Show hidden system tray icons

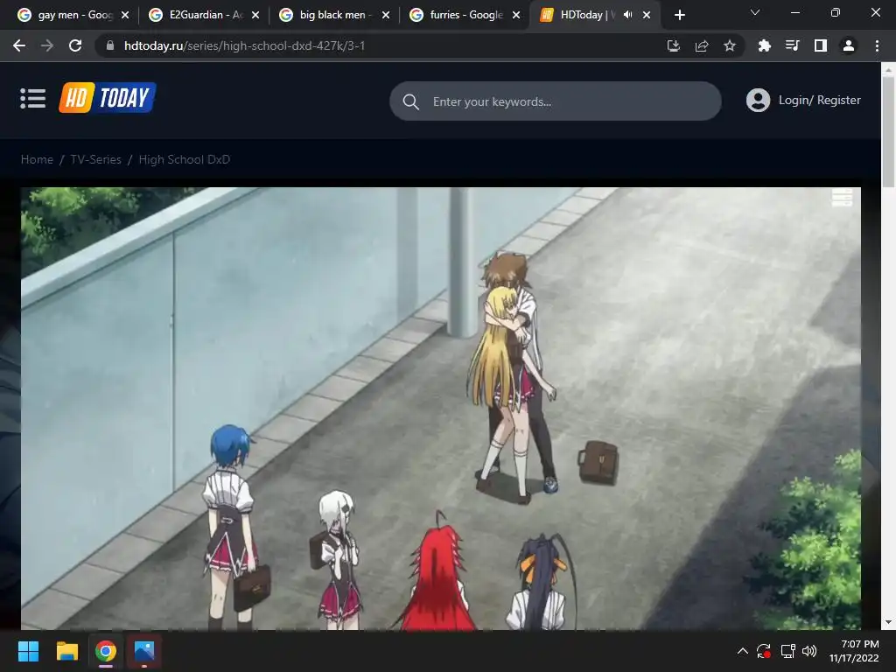click(x=742, y=651)
